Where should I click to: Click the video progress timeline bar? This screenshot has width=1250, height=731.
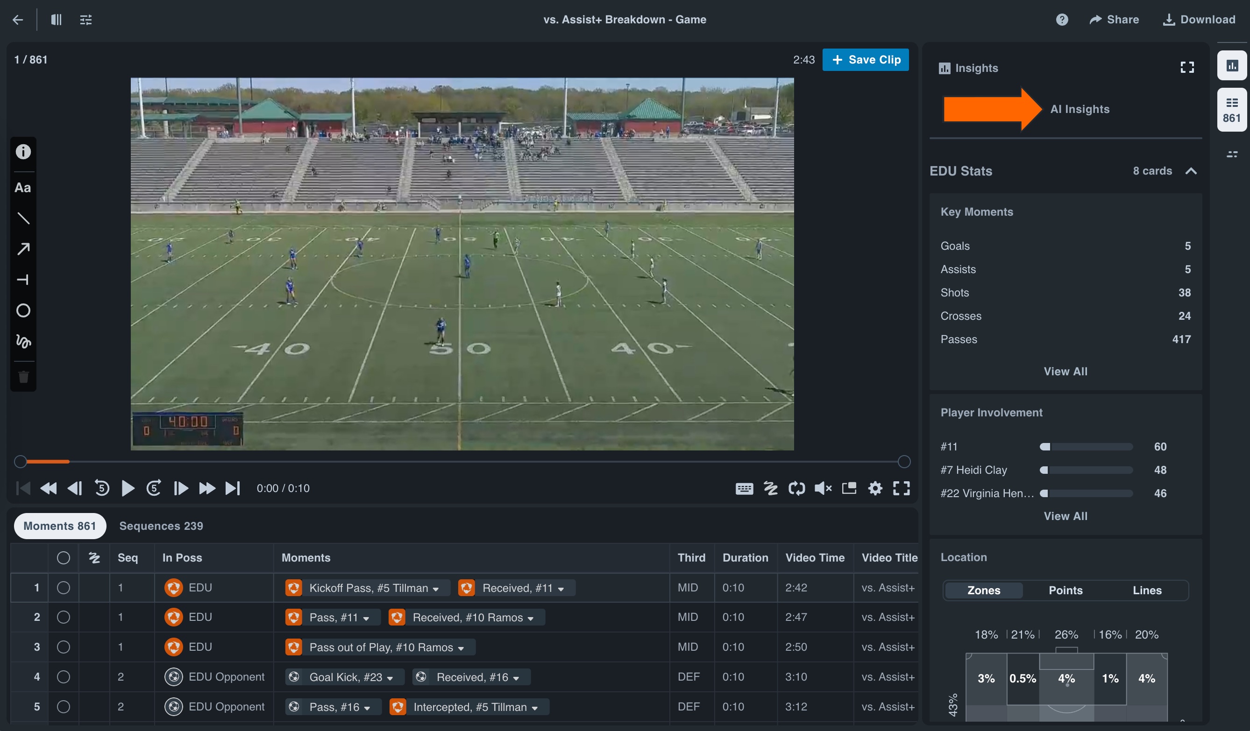click(x=462, y=462)
